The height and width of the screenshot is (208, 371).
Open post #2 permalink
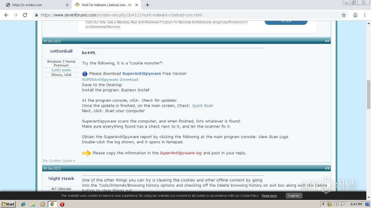(x=327, y=41)
